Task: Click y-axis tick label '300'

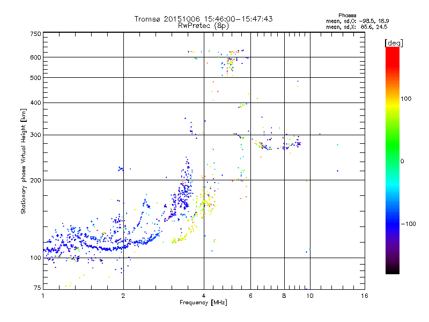Action: click(35, 135)
